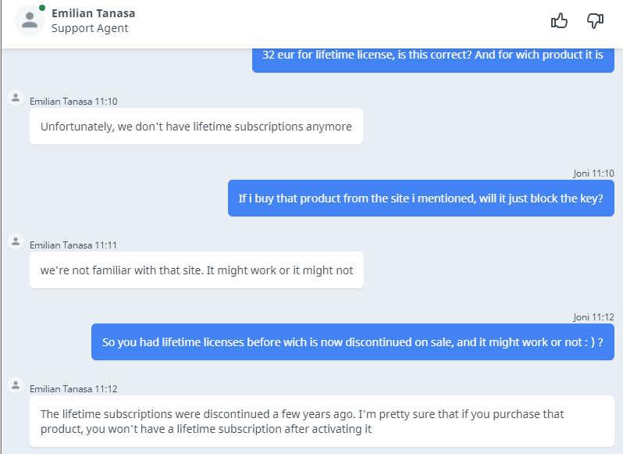Screen dimensions: 623x454
Task: Click "So you had lifetime licenses before" message
Action: (x=352, y=342)
